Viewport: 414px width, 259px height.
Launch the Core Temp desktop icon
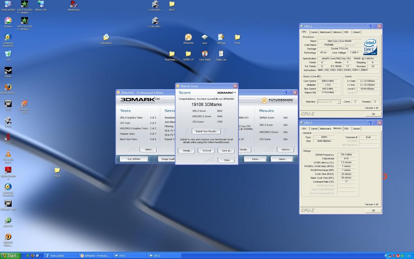[x=204, y=55]
